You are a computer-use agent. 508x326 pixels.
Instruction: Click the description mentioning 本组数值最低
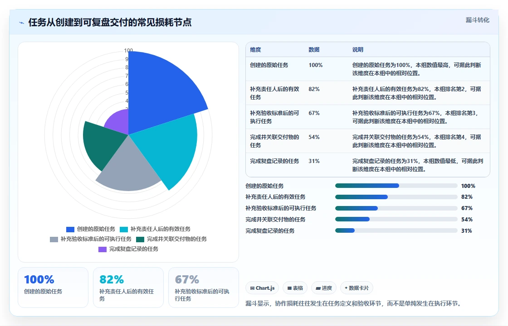(418, 165)
